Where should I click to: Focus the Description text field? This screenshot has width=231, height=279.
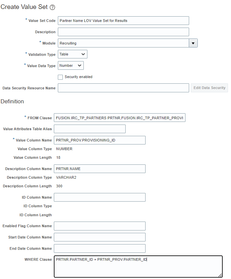click(123, 32)
